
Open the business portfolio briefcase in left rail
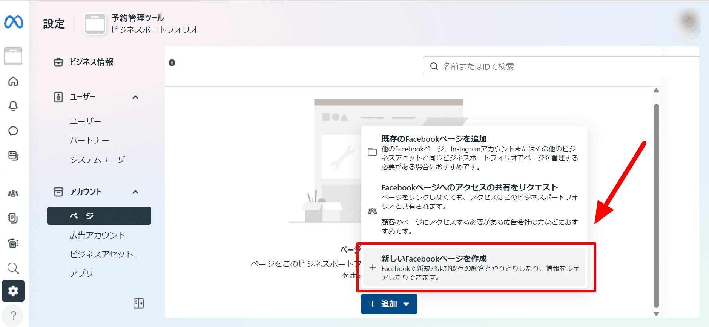[13, 56]
